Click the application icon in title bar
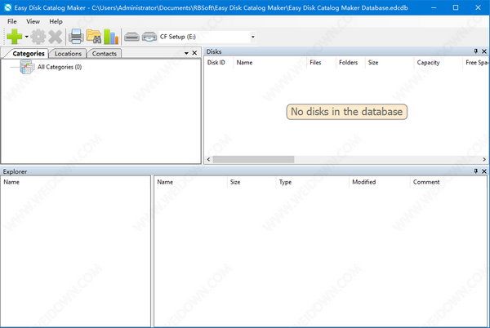 tap(7, 7)
